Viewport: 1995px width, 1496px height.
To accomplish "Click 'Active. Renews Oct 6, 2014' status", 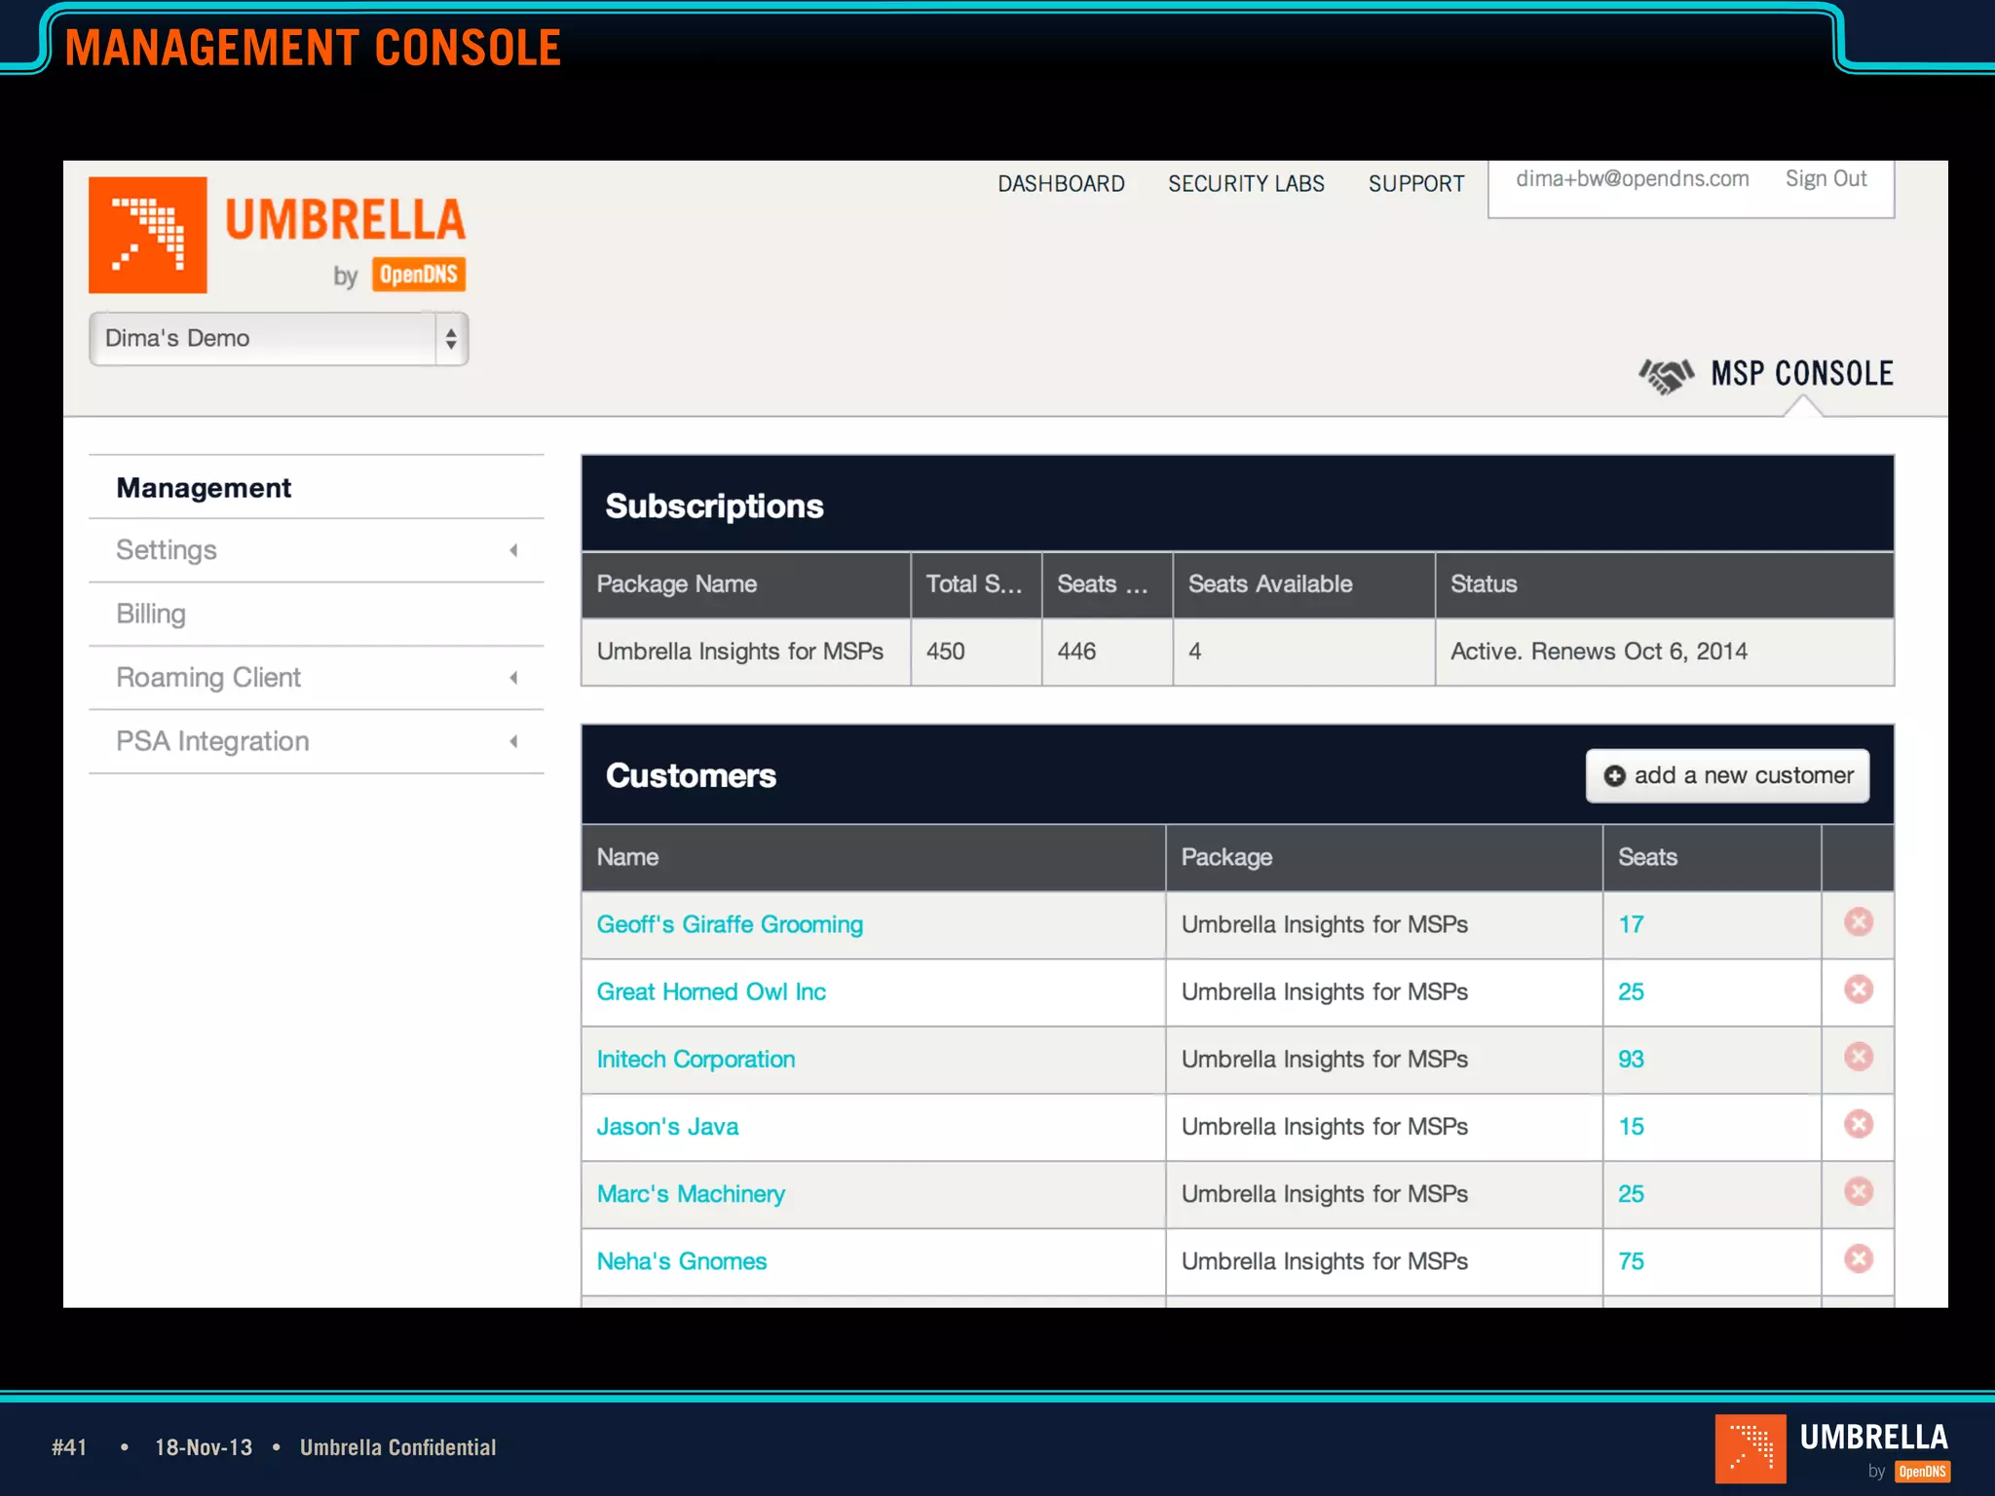I will pyautogui.click(x=1599, y=652).
